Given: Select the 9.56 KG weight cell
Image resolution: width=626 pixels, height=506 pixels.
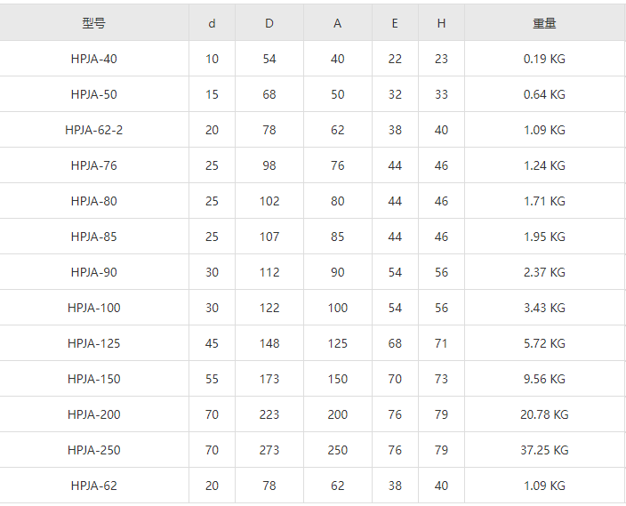Looking at the screenshot, I should [x=544, y=379].
